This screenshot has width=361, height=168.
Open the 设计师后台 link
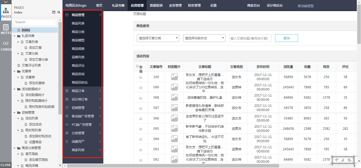click(275, 5)
